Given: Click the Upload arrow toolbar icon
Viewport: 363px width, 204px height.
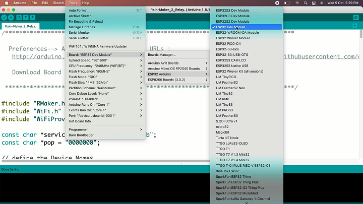Looking at the screenshot, I should pos(11,17).
